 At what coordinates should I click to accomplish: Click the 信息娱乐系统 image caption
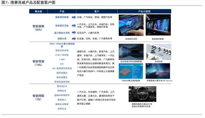(131, 39)
